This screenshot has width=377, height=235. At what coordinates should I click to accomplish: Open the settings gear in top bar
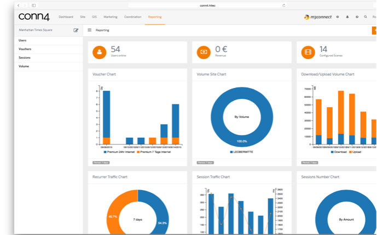[338, 17]
